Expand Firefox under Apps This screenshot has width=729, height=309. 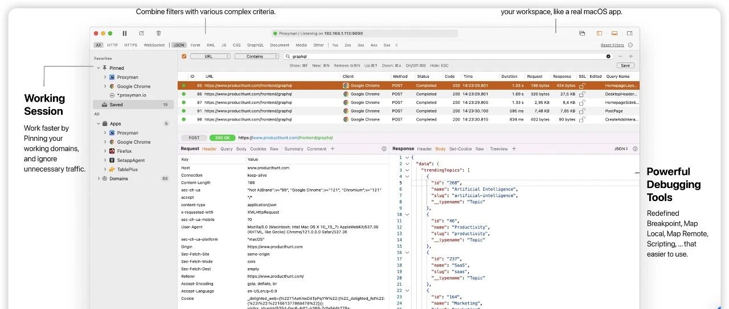pos(105,151)
